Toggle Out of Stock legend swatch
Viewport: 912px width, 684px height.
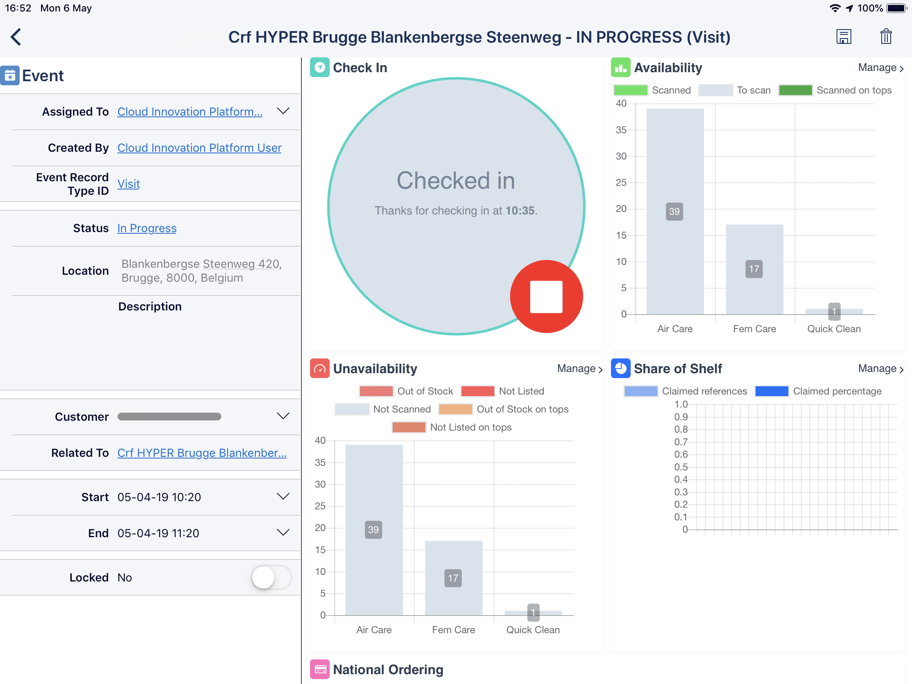(x=376, y=391)
